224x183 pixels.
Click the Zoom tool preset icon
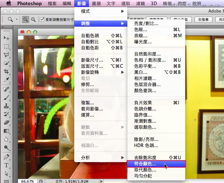(11, 19)
